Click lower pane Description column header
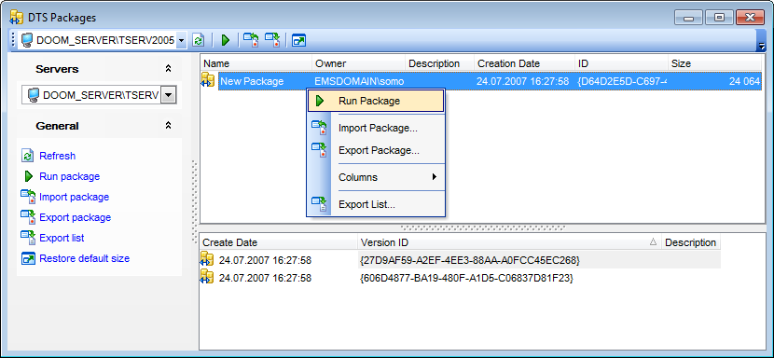 click(691, 242)
